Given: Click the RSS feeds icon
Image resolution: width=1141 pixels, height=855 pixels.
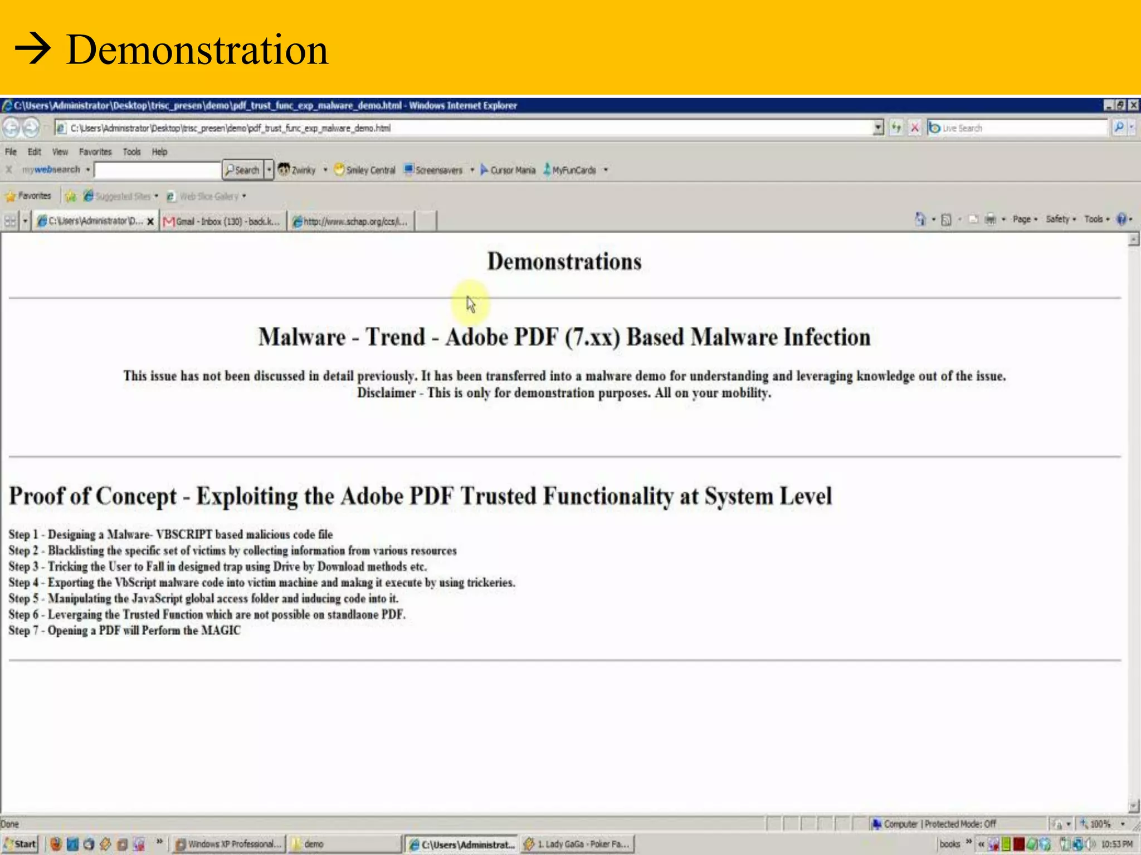Looking at the screenshot, I should 946,220.
